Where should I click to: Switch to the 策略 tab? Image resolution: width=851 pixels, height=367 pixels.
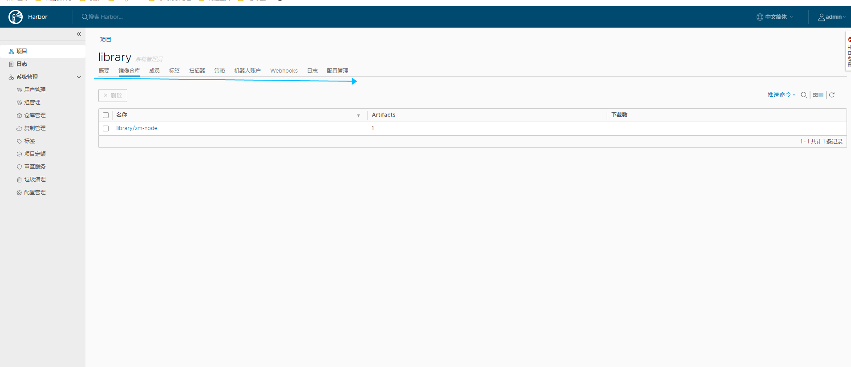(x=219, y=71)
